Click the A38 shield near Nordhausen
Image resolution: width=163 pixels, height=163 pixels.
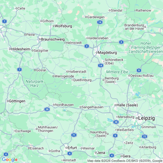pyautogui.click(x=47, y=109)
